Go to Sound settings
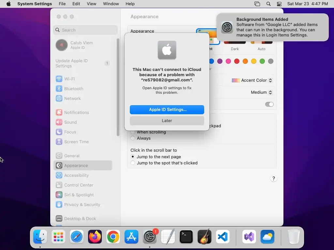334x250 pixels. (83, 122)
